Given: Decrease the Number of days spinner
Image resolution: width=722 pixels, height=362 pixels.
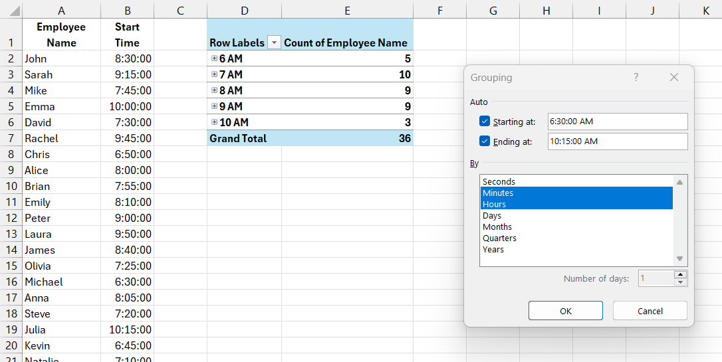Looking at the screenshot, I should coord(681,282).
